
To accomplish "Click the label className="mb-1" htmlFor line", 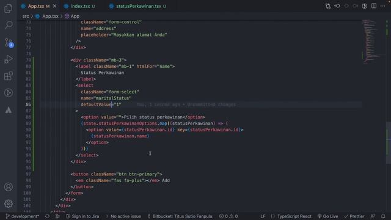I will click(125, 67).
